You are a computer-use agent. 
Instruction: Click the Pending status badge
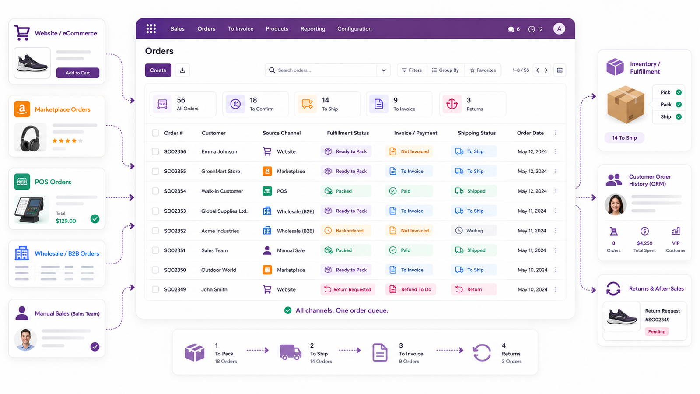coord(657,331)
